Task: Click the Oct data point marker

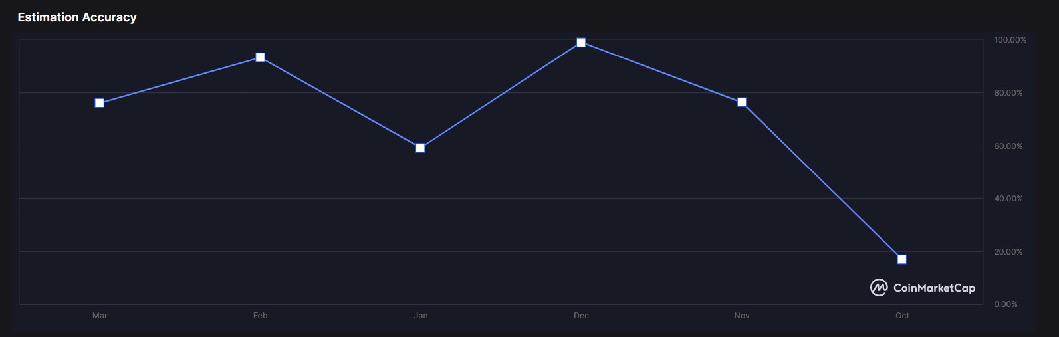Action: 902,259
